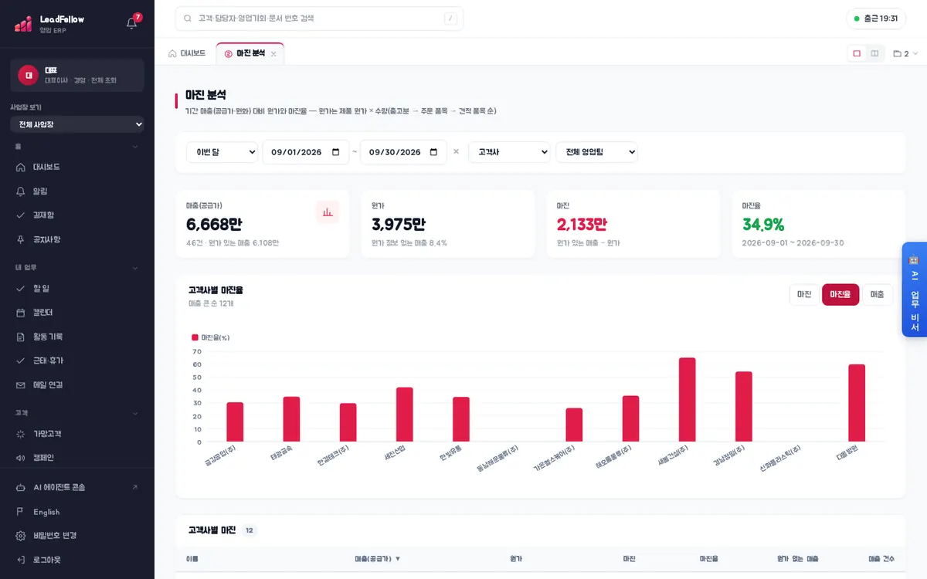Open the AI 업무 비서 side panel

(914, 289)
